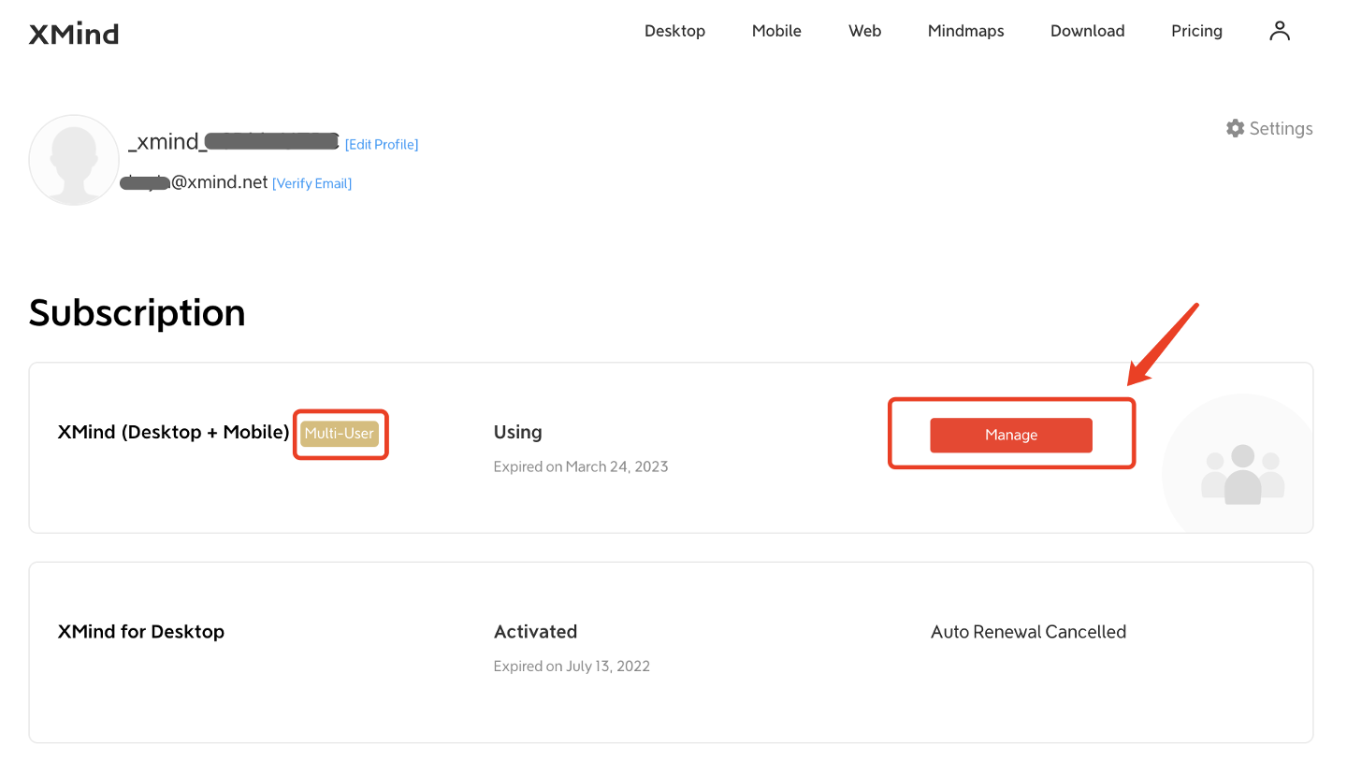Click the profile avatar picture
The width and height of the screenshot is (1347, 774).
click(74, 160)
